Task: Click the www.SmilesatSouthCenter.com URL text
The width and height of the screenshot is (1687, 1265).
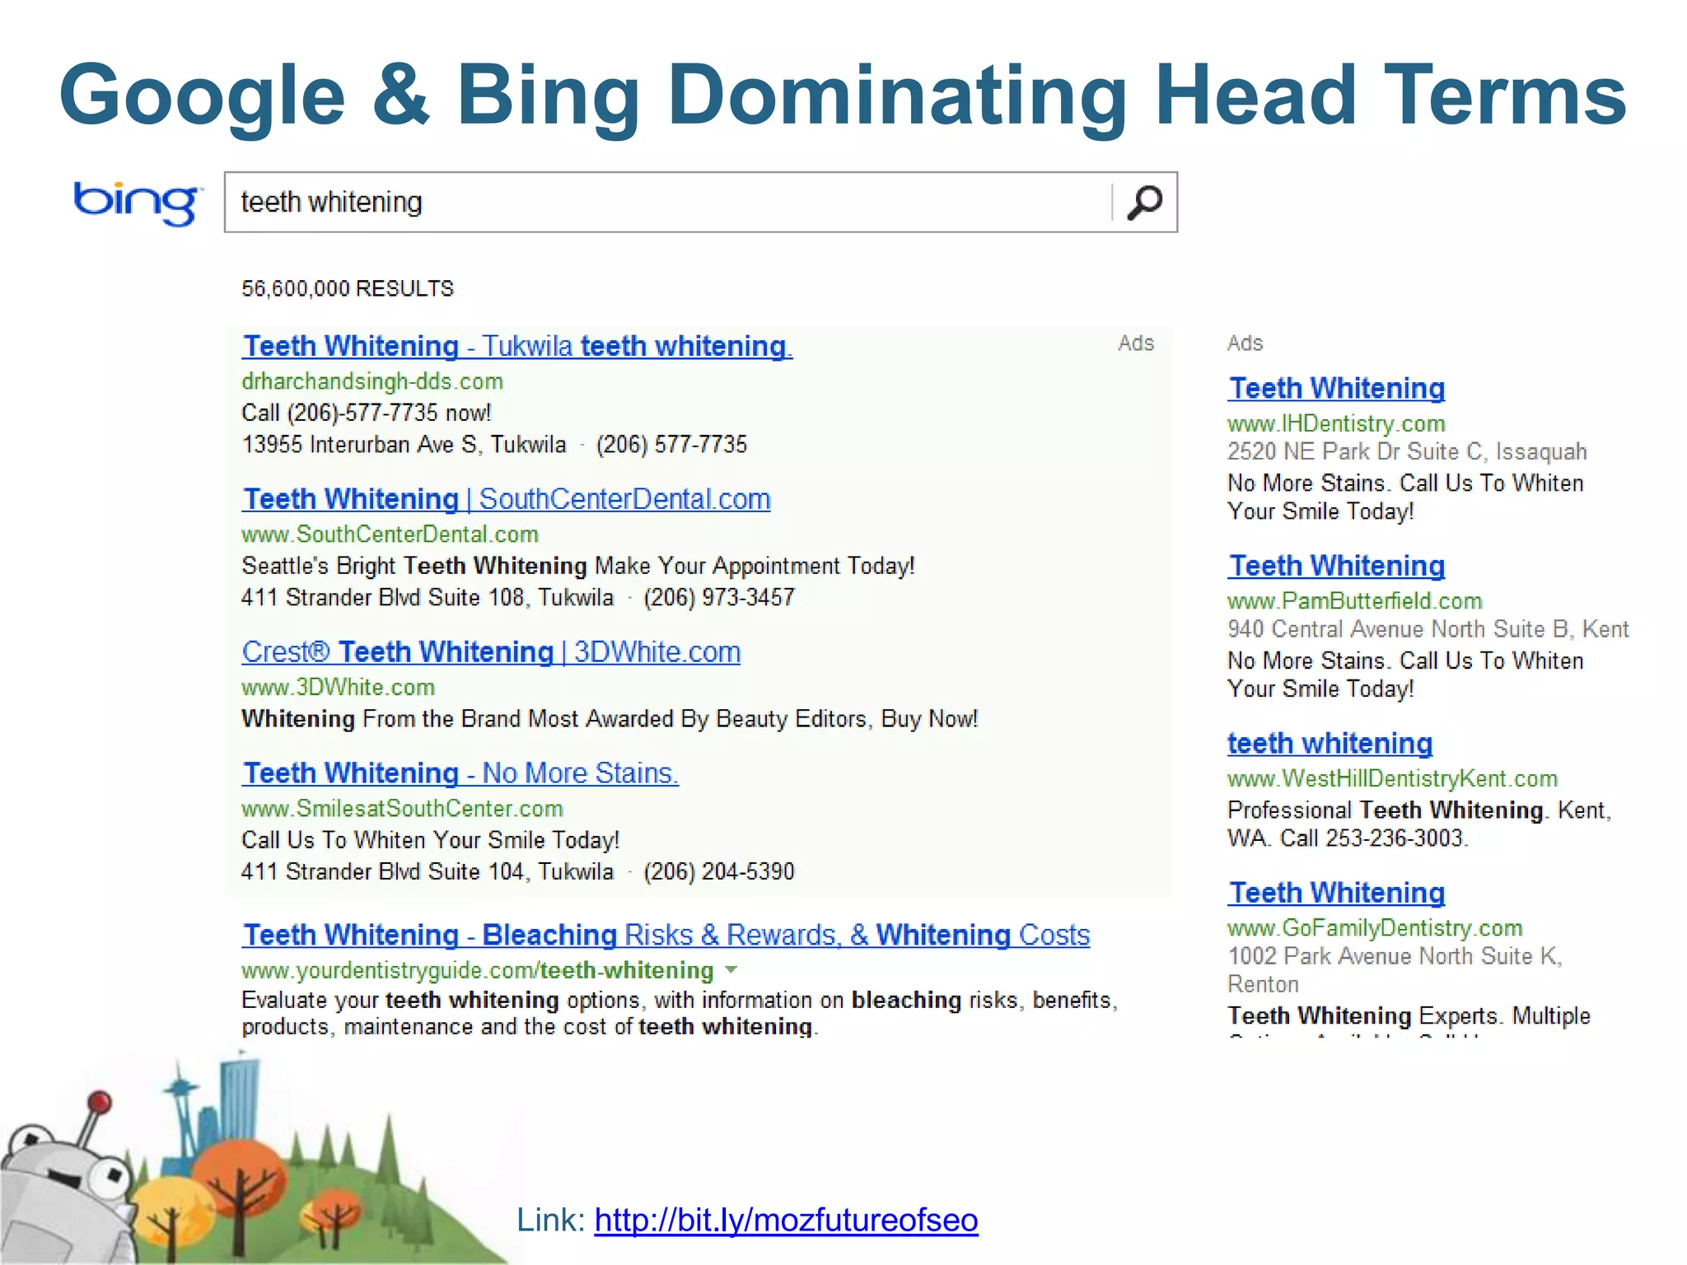Action: coord(402,809)
